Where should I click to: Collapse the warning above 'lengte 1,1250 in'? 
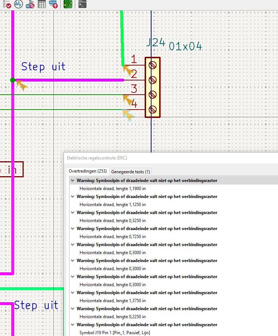(x=73, y=197)
